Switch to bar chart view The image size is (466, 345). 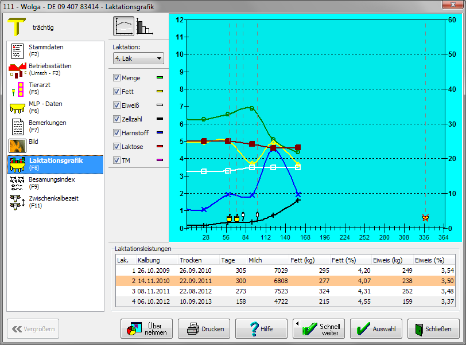pyautogui.click(x=145, y=27)
